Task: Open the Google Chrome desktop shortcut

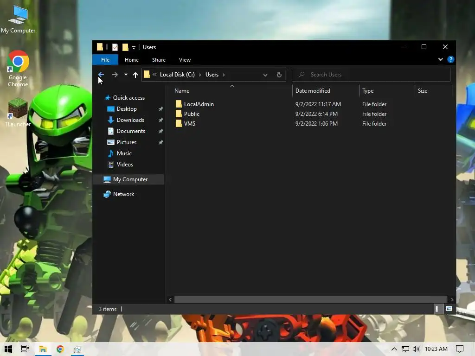Action: tap(18, 69)
